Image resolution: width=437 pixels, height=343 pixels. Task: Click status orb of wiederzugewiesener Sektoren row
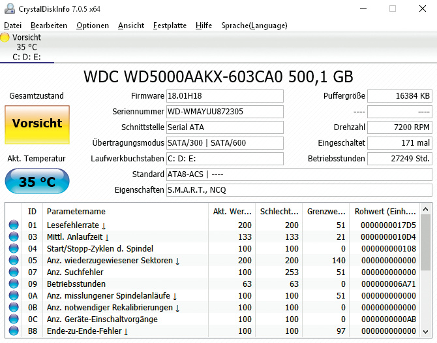click(x=14, y=260)
